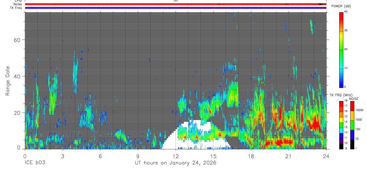Viewport: 367px width, 169px height.
Task: Click the 'TX FRQ (MHz)' legend title
Action: point(341,95)
